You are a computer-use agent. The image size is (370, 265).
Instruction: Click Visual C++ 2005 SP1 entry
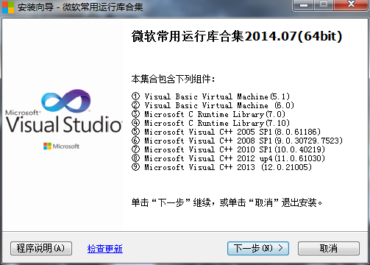point(226,132)
